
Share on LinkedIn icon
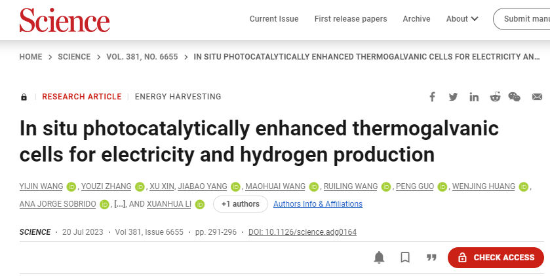point(474,97)
